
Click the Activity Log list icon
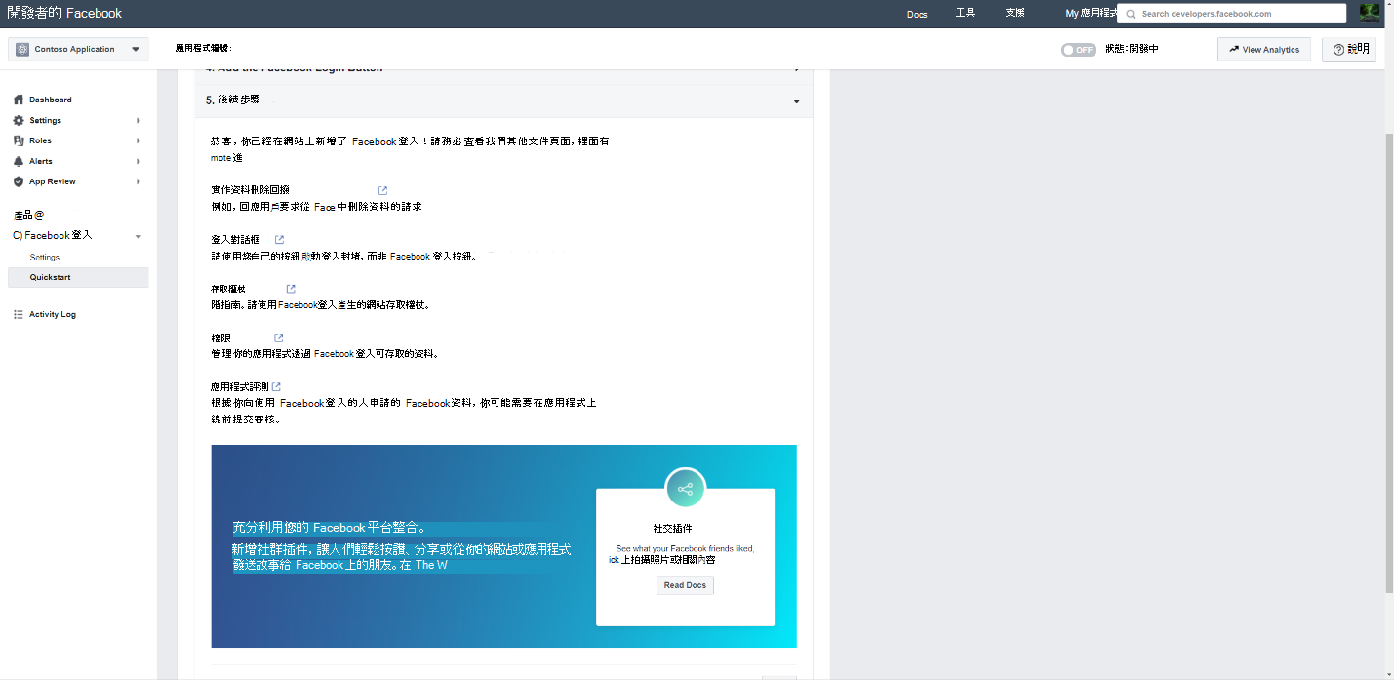click(19, 314)
